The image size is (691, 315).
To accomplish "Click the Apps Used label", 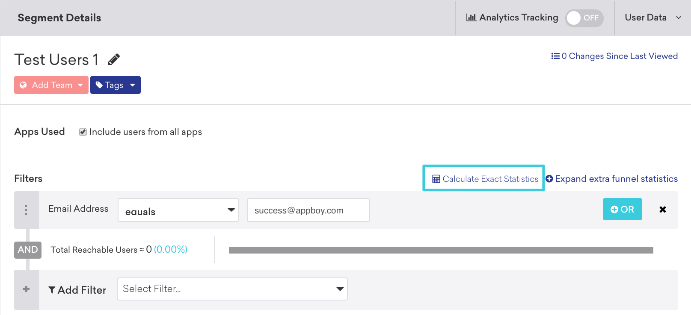I will point(39,131).
